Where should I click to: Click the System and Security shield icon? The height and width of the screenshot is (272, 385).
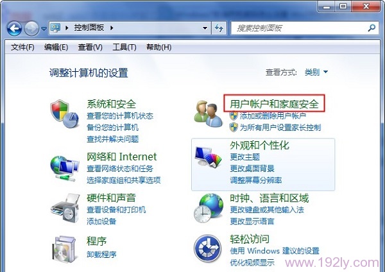(64, 114)
